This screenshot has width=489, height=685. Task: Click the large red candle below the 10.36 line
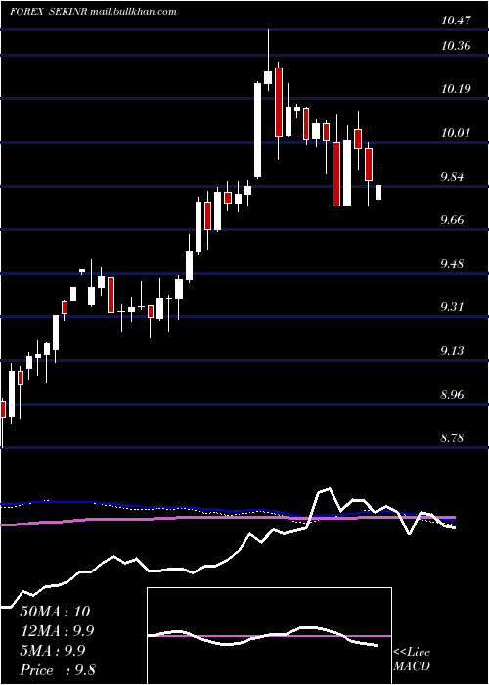[x=279, y=102]
